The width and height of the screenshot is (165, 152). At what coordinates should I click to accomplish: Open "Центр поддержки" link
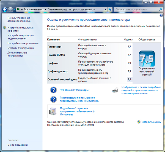pyautogui.click(x=18, y=145)
